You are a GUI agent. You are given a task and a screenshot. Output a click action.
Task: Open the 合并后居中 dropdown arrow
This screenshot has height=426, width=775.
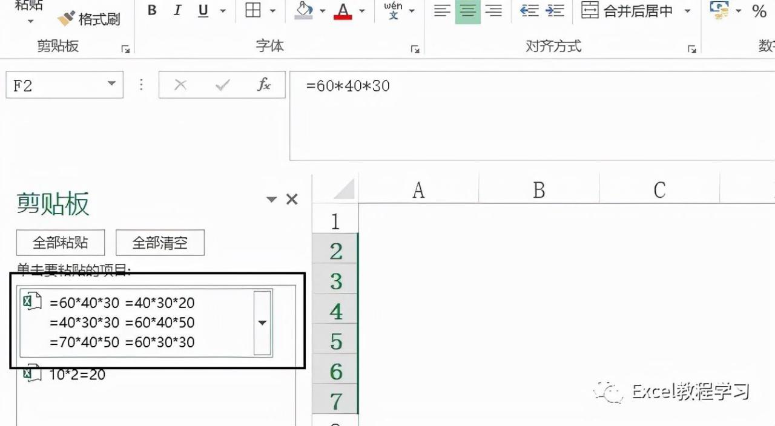coord(687,10)
